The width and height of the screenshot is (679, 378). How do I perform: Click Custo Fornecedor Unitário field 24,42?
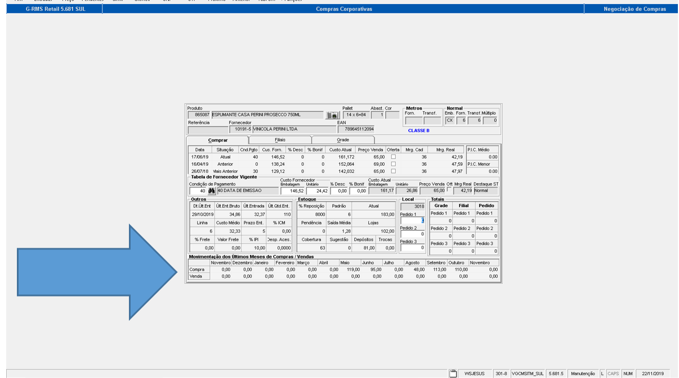317,191
